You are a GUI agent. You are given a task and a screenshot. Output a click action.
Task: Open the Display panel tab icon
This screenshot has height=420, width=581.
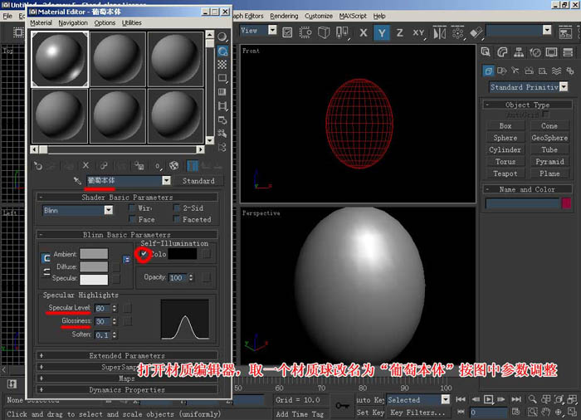point(551,52)
